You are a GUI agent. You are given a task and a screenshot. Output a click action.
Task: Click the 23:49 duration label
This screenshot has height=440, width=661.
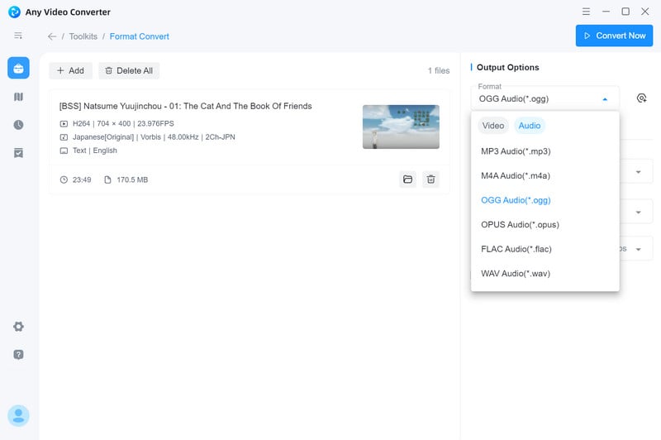pos(82,179)
